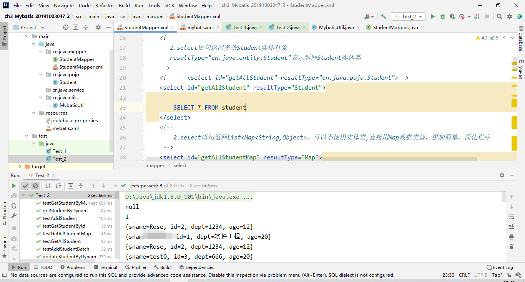Sort tests by duration in Run panel
The width and height of the screenshot is (525, 282).
58,185
